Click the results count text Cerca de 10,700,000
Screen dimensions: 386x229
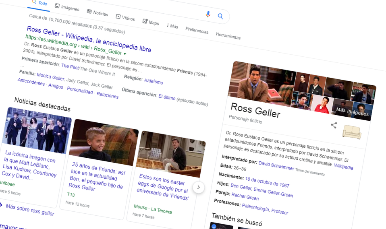(77, 25)
